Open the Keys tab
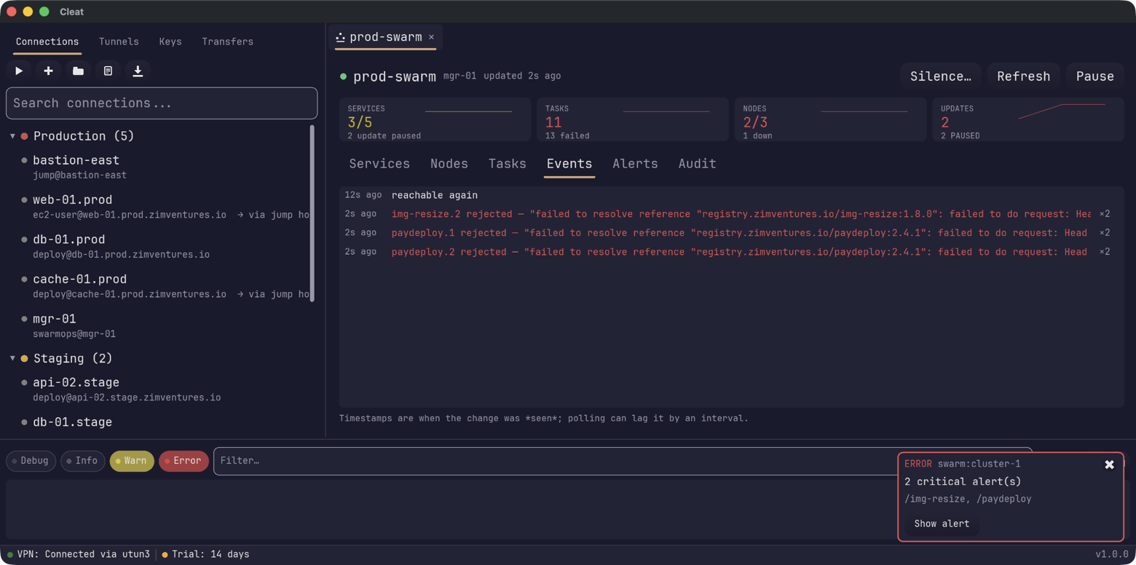1136x565 pixels. pos(170,42)
